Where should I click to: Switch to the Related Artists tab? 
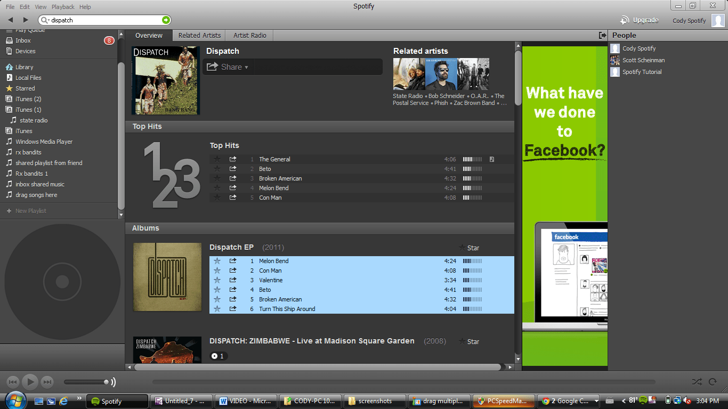(x=199, y=35)
